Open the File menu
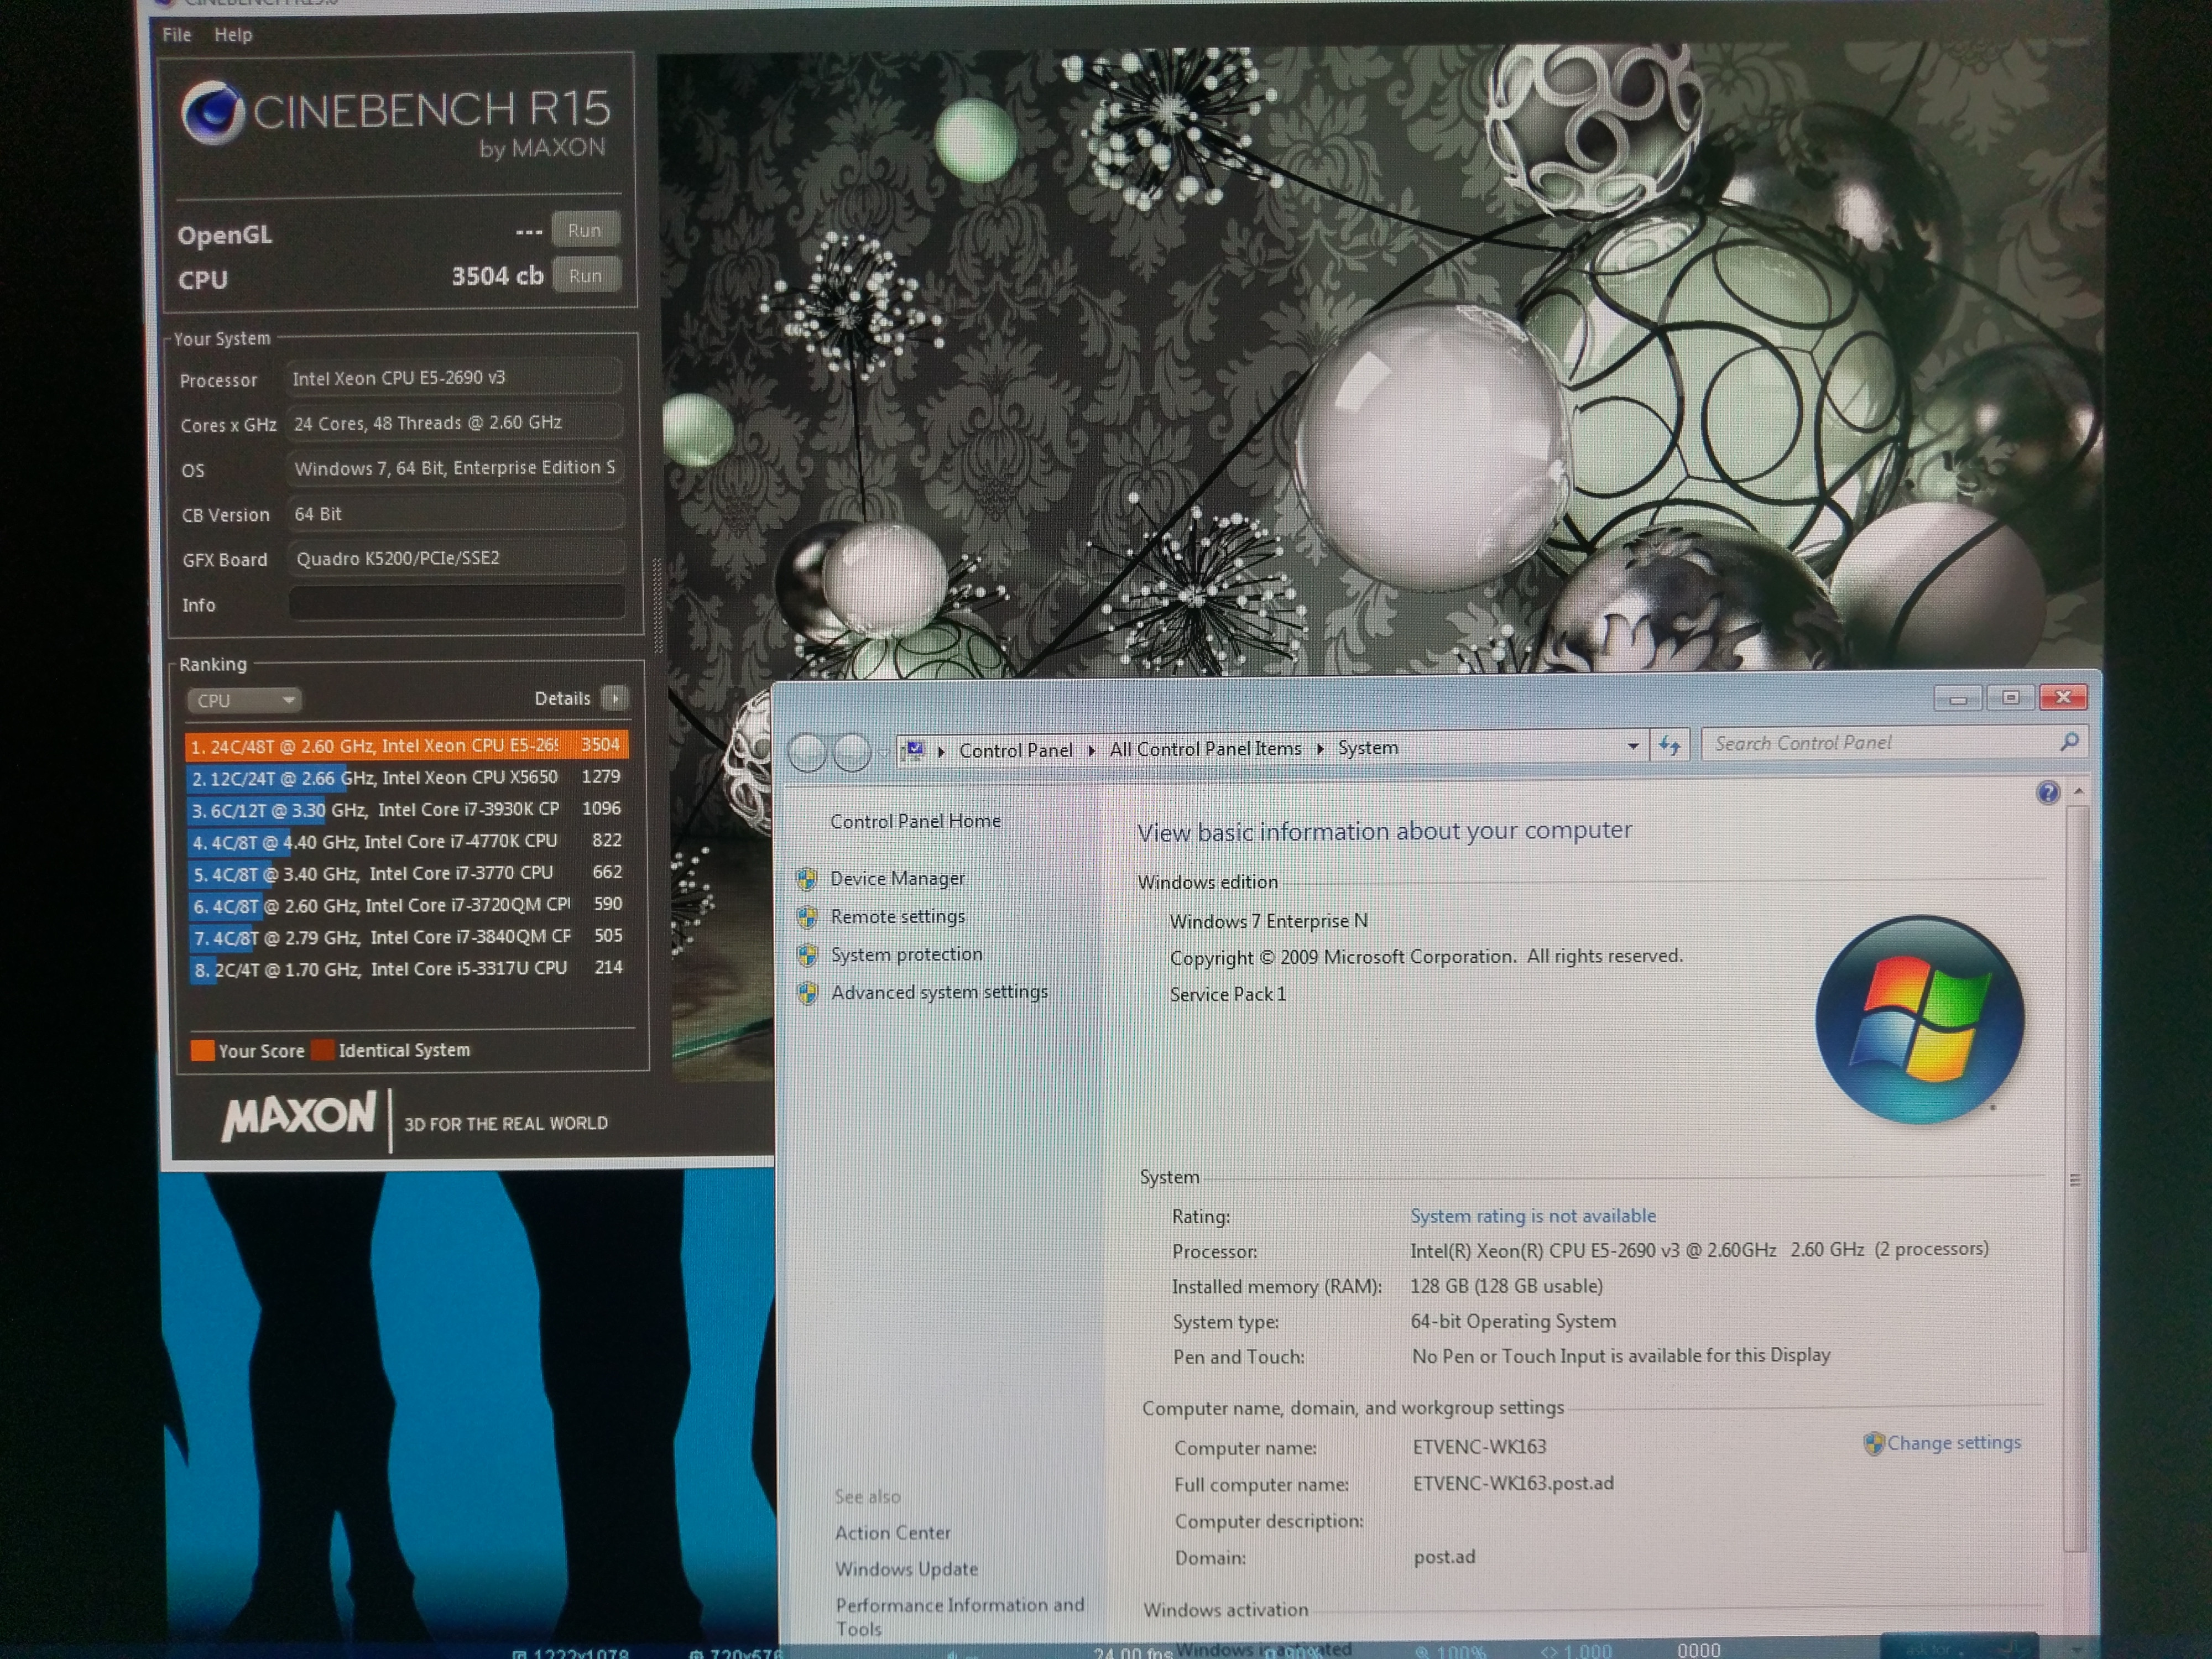 (x=176, y=35)
